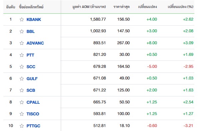The height and width of the screenshot is (131, 200).
Task: Star the PTT stock
Action: coord(22,55)
